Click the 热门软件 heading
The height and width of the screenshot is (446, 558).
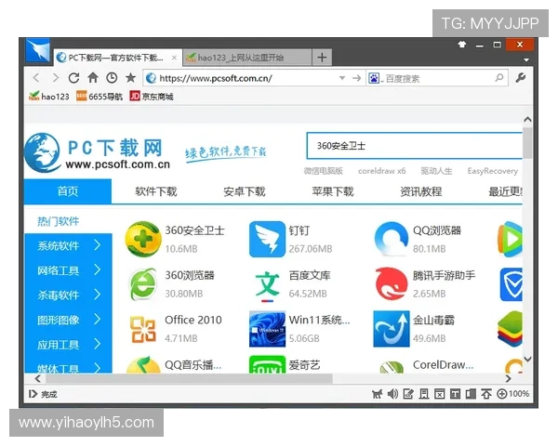[x=58, y=221]
